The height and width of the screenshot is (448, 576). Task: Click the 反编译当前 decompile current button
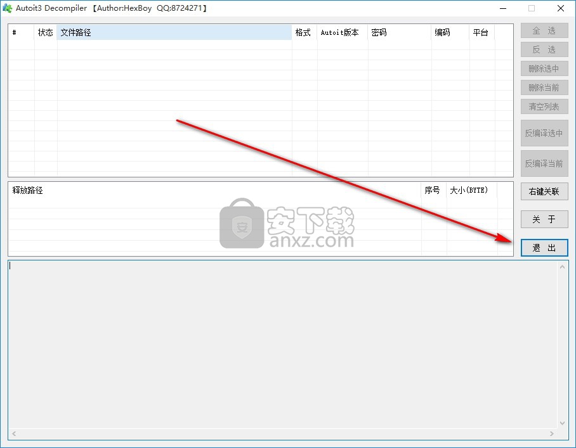(544, 163)
